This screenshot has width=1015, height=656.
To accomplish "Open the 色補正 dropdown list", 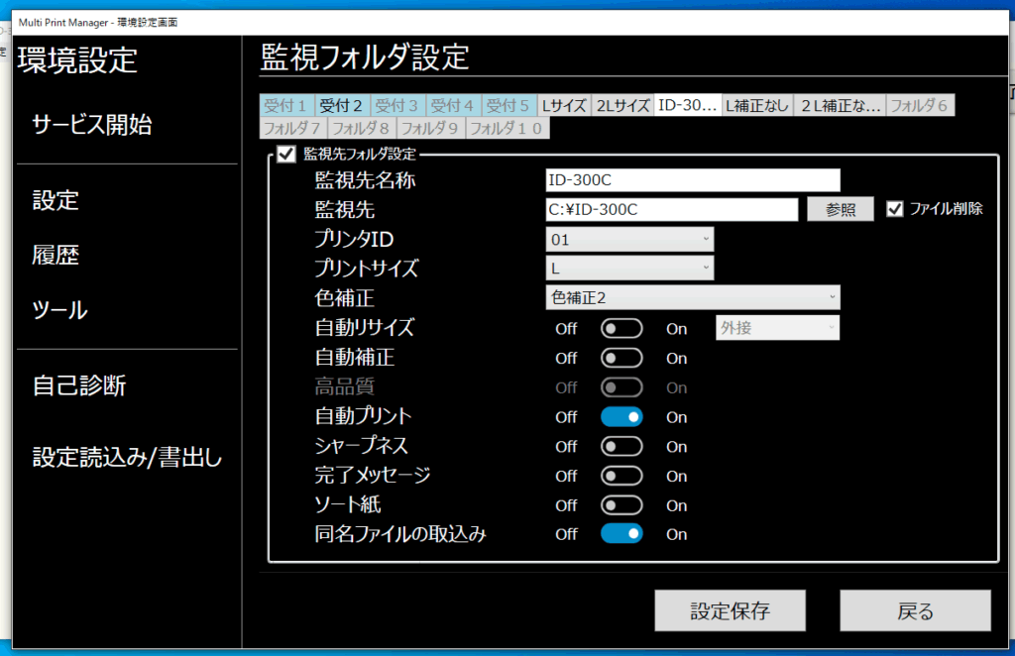I will coord(693,297).
